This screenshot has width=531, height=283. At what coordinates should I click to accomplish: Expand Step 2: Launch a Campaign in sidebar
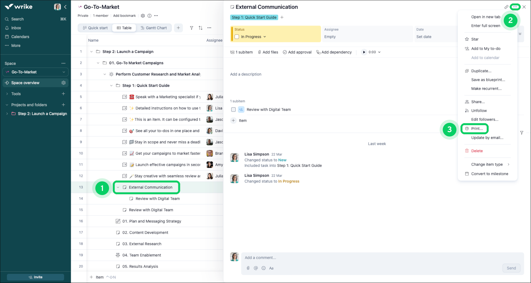(x=7, y=114)
